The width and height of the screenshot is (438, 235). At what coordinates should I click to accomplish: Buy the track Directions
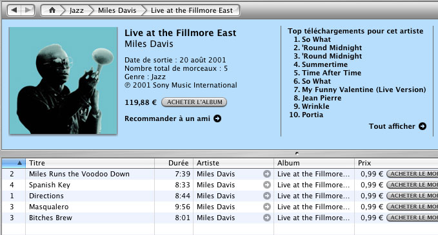point(412,196)
